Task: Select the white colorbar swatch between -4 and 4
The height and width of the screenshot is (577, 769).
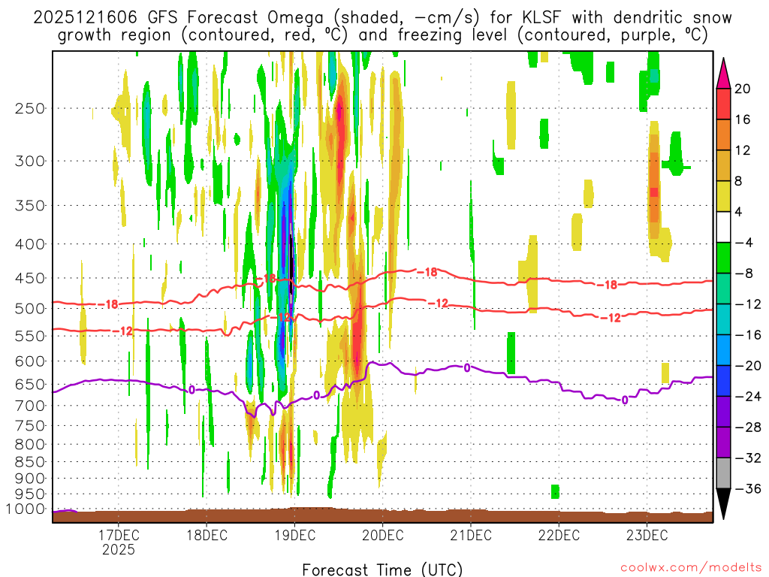Action: tap(723, 227)
